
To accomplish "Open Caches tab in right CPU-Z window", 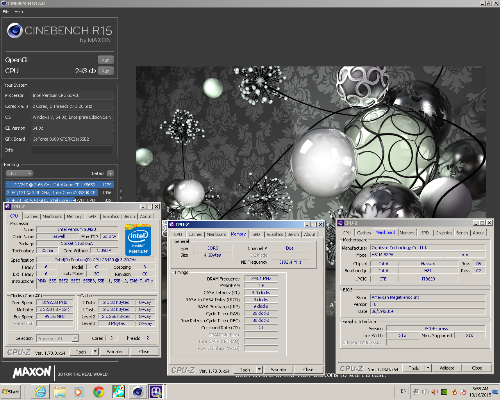I will click(x=364, y=233).
